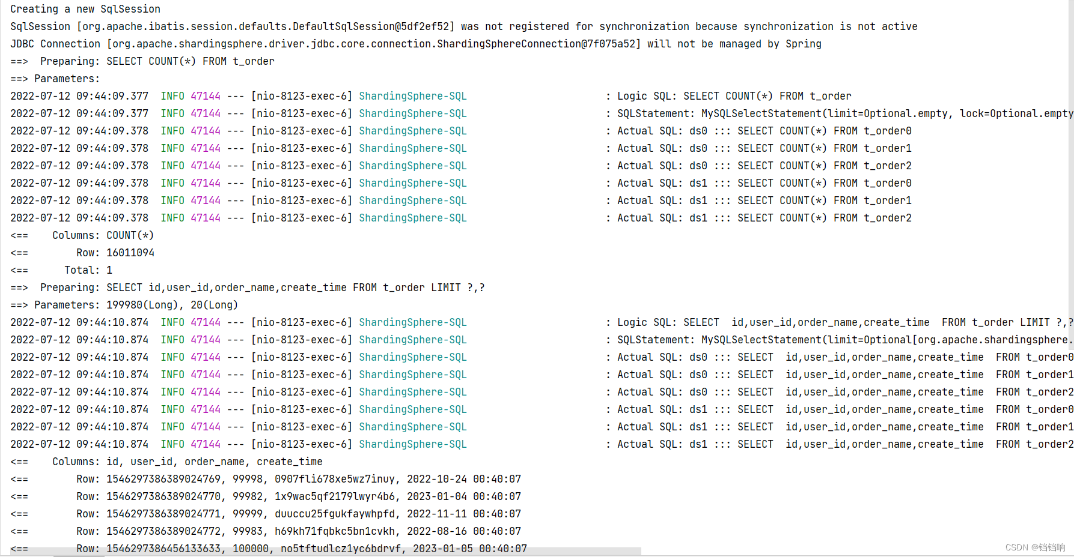Click the date 2022-10-24 00:40:07

[464, 479]
